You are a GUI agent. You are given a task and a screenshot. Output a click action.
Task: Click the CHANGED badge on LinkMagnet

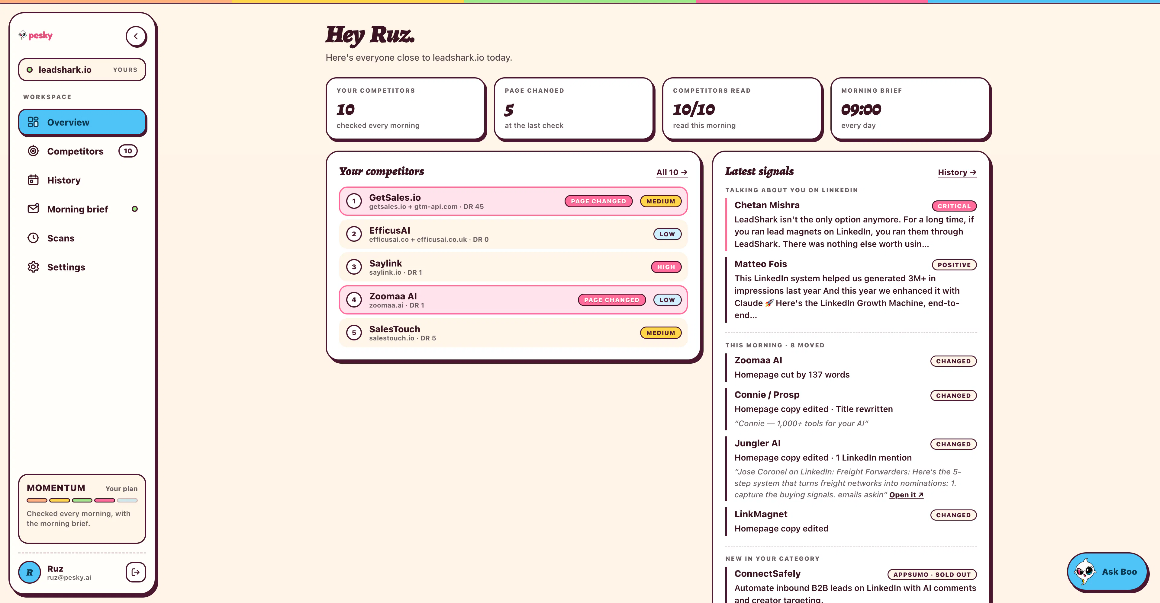point(953,515)
